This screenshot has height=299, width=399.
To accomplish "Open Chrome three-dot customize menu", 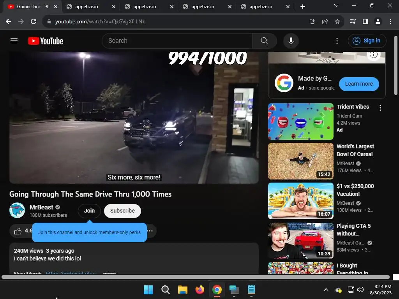I will tap(390, 22).
